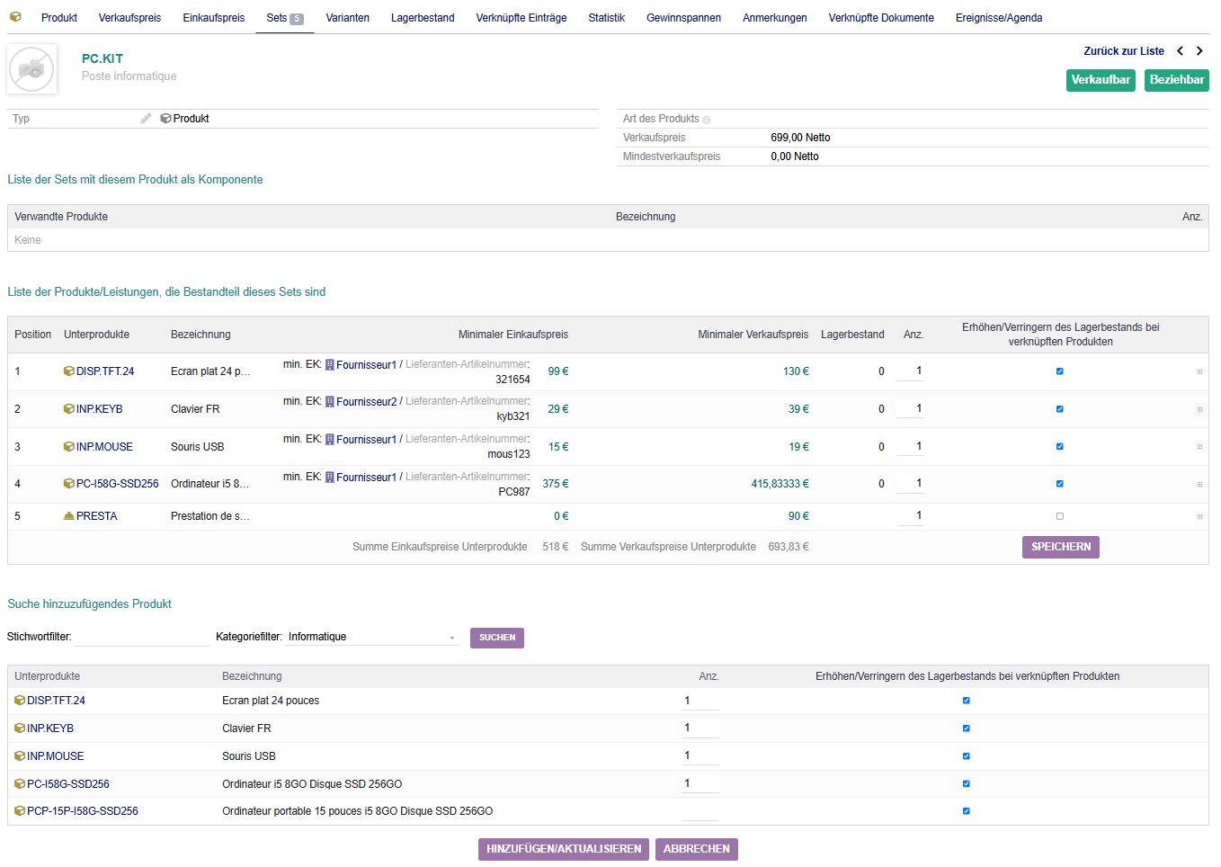Uncheck stock change for INP.KEYB in set list
The width and height of the screenshot is (1221, 867).
[1060, 409]
